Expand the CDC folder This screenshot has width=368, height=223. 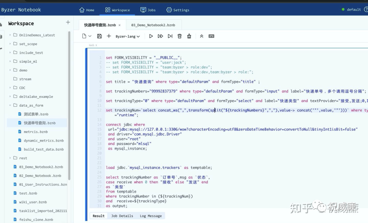click(x=10, y=88)
